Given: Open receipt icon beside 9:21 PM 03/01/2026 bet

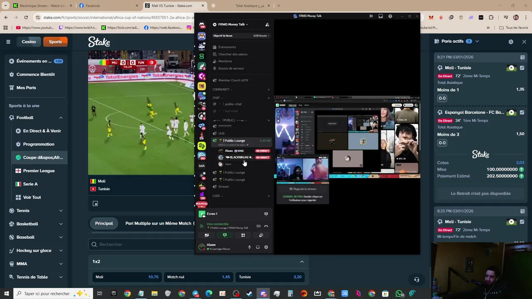Looking at the screenshot, I should (522, 57).
